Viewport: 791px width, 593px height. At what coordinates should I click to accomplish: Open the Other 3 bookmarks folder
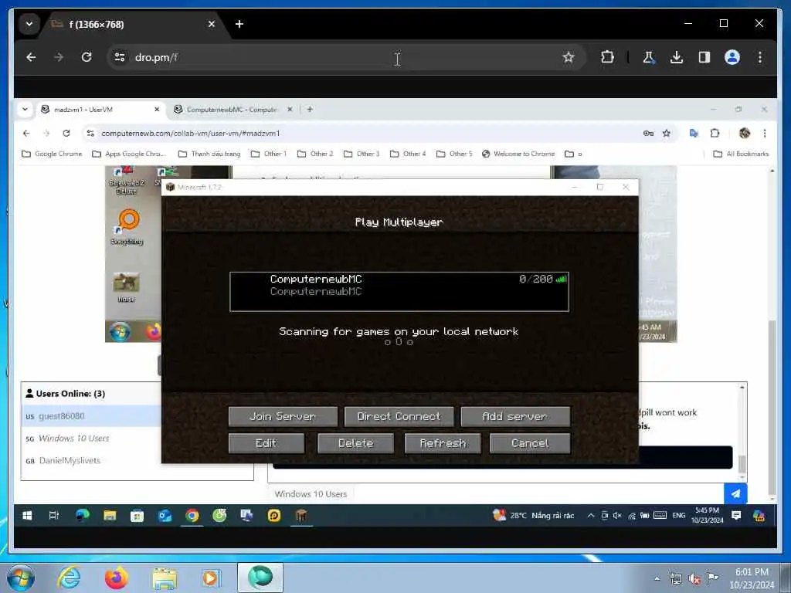(x=362, y=154)
